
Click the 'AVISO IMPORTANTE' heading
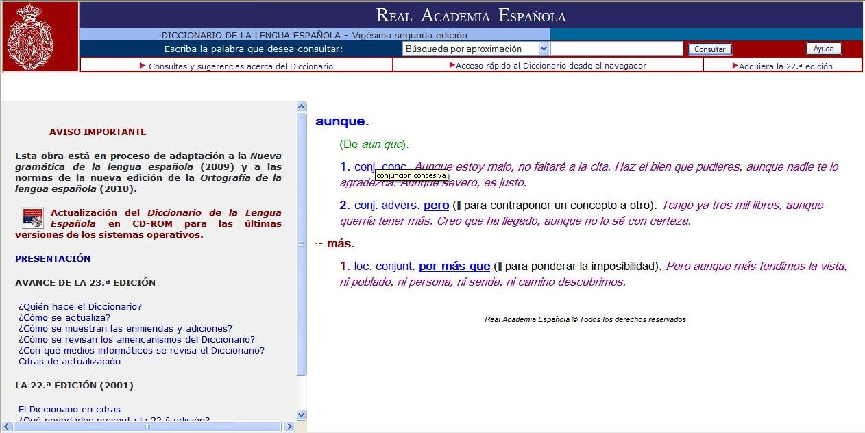click(98, 132)
